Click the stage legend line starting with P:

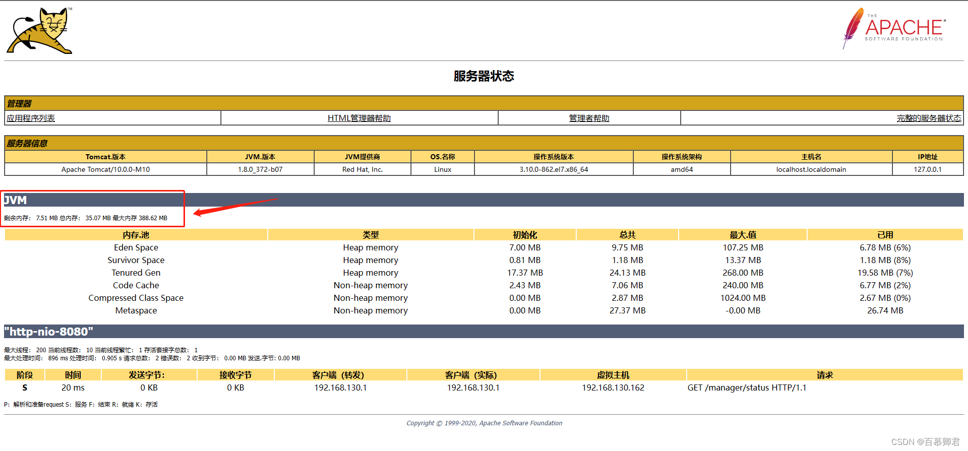click(x=81, y=405)
